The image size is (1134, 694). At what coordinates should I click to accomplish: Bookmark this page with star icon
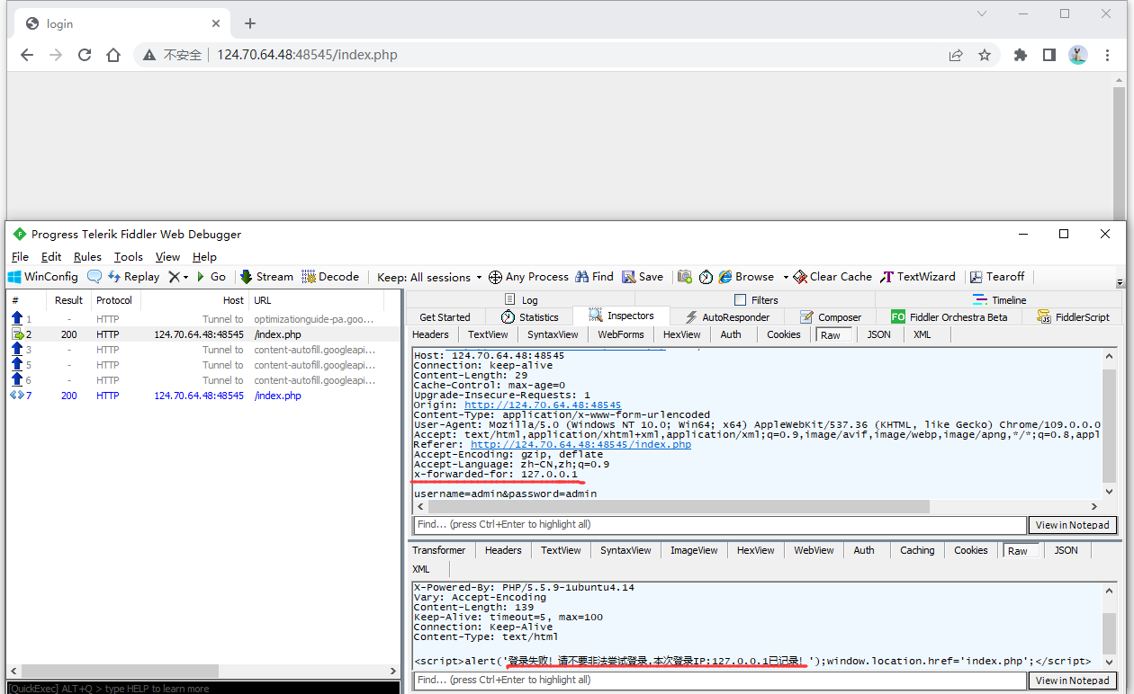[x=985, y=55]
